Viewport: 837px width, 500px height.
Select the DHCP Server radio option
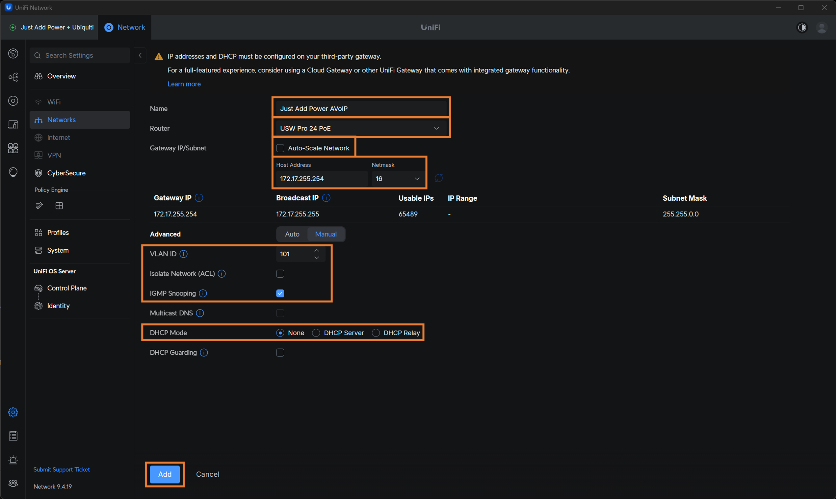316,333
